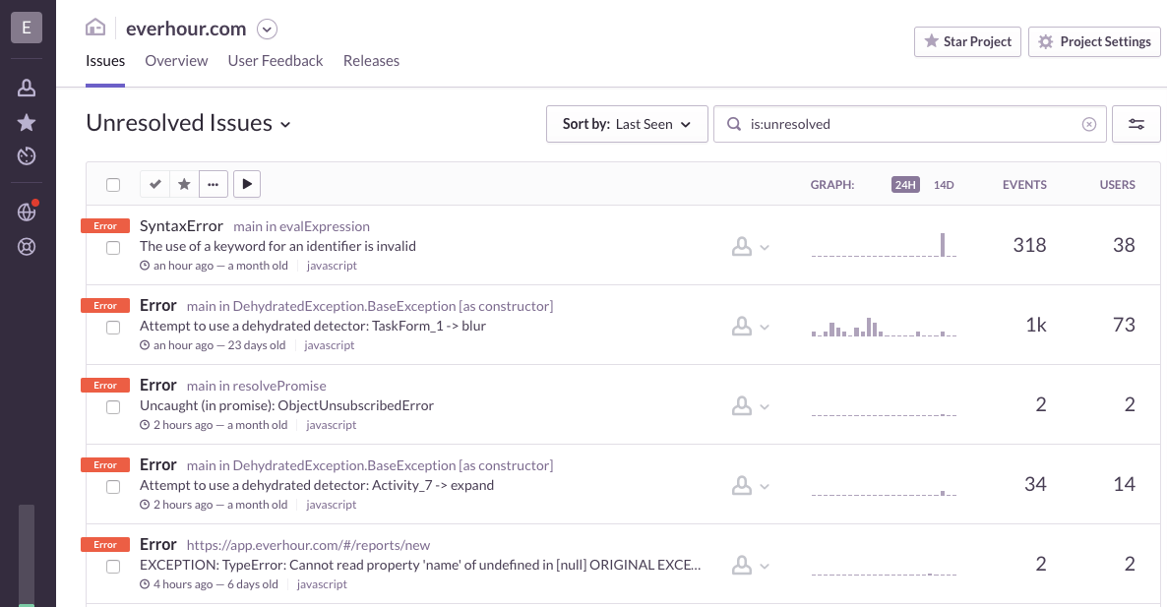This screenshot has width=1167, height=607.
Task: Click the resolve checkmark icon in toolbar
Action: (x=154, y=184)
